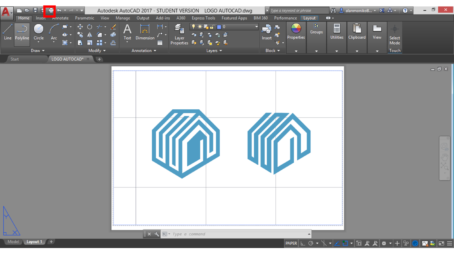The width and height of the screenshot is (454, 255).
Task: Open the Text tool
Action: (127, 32)
